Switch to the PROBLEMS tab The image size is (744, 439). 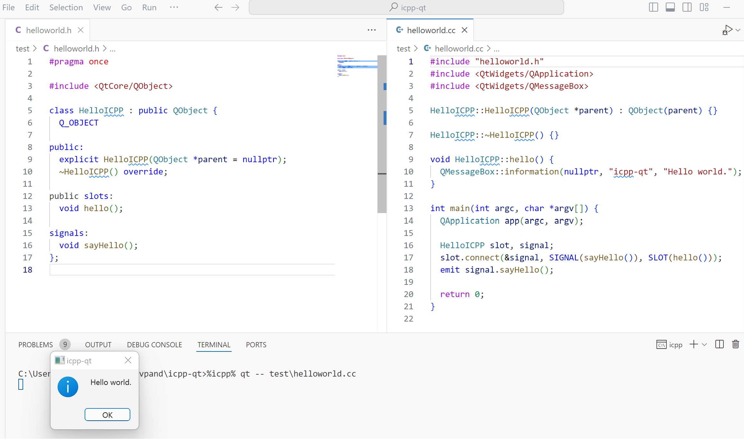coord(35,345)
